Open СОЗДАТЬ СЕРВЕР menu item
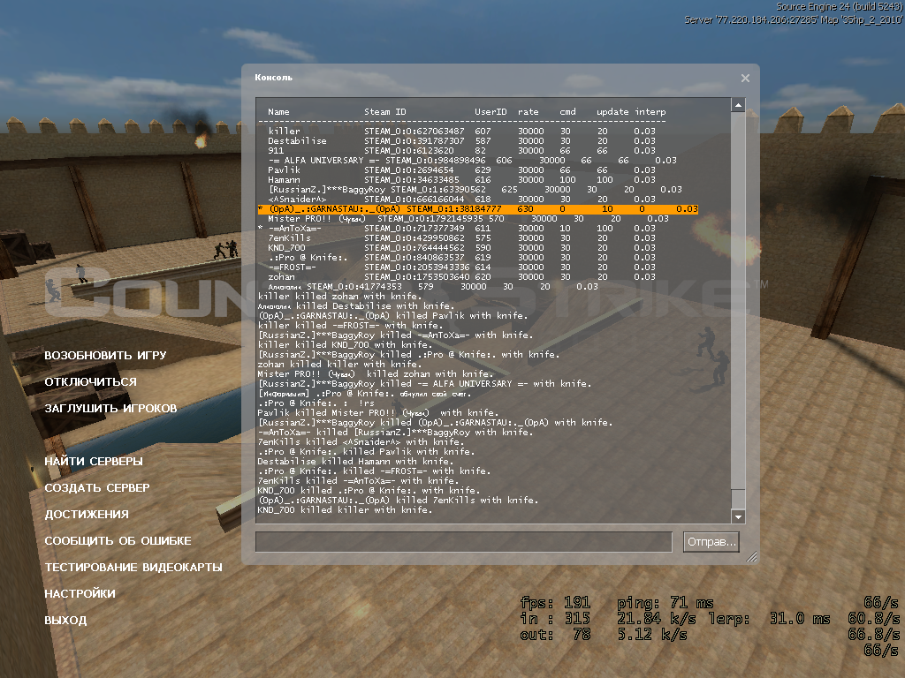The image size is (905, 678). 97,488
